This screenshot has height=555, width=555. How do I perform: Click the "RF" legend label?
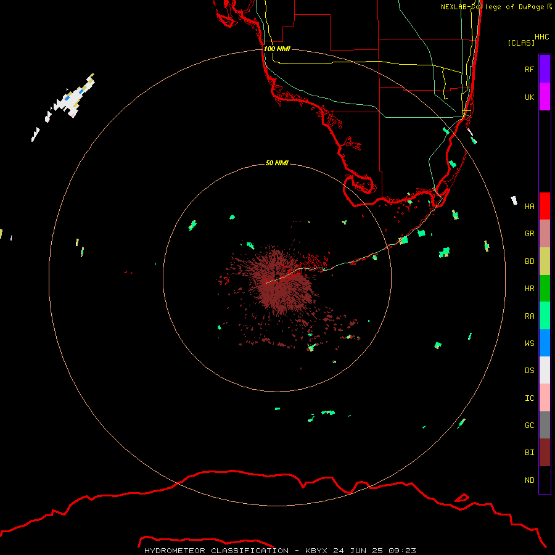(529, 69)
